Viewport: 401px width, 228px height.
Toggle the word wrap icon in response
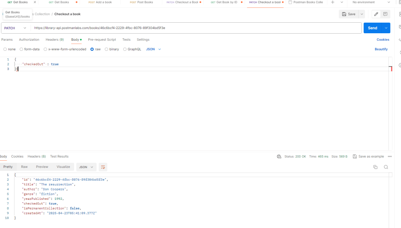(103, 167)
